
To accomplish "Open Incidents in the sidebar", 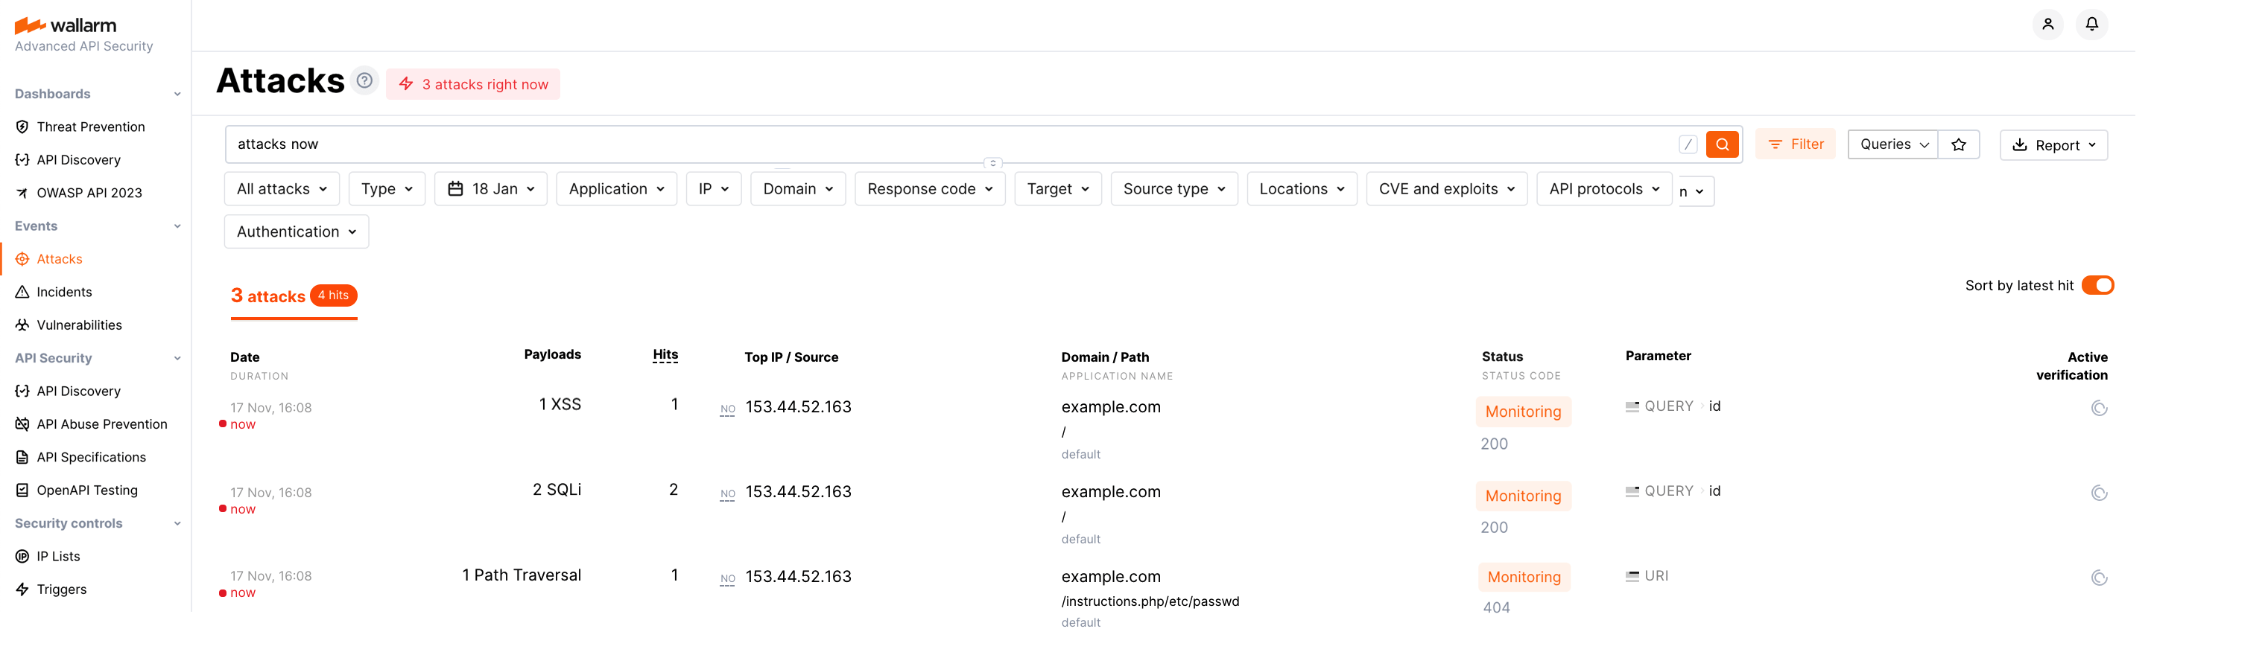I will (x=64, y=292).
